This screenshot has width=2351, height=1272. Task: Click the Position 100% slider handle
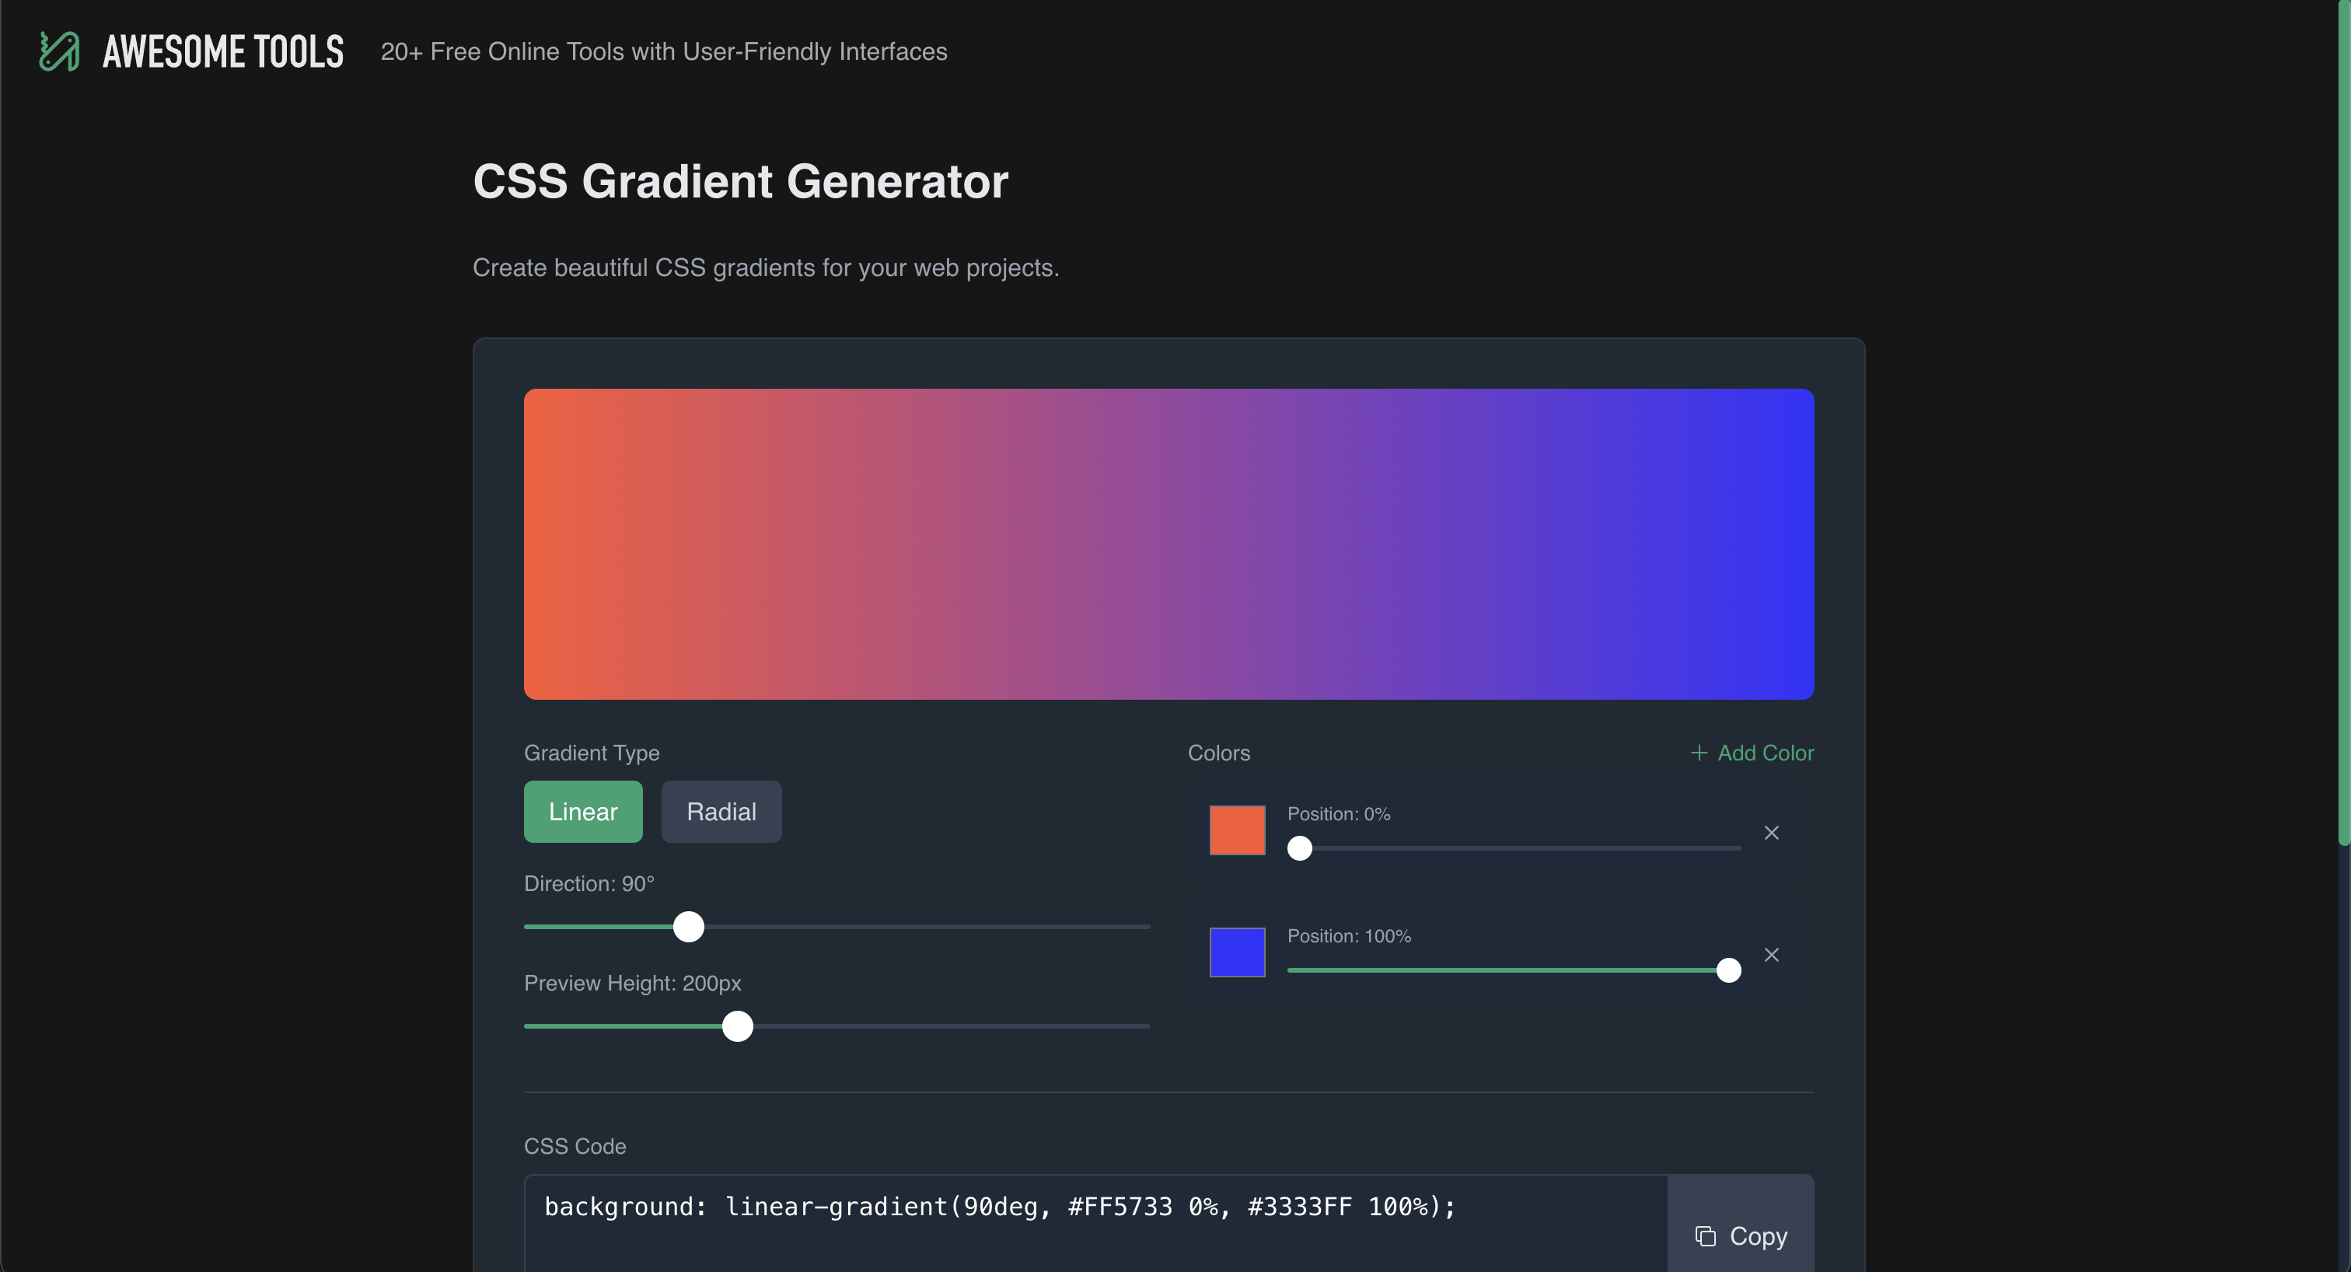[x=1728, y=970]
